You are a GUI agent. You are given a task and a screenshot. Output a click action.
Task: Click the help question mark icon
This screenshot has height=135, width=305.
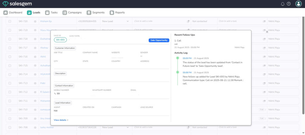pyautogui.click(x=289, y=4)
